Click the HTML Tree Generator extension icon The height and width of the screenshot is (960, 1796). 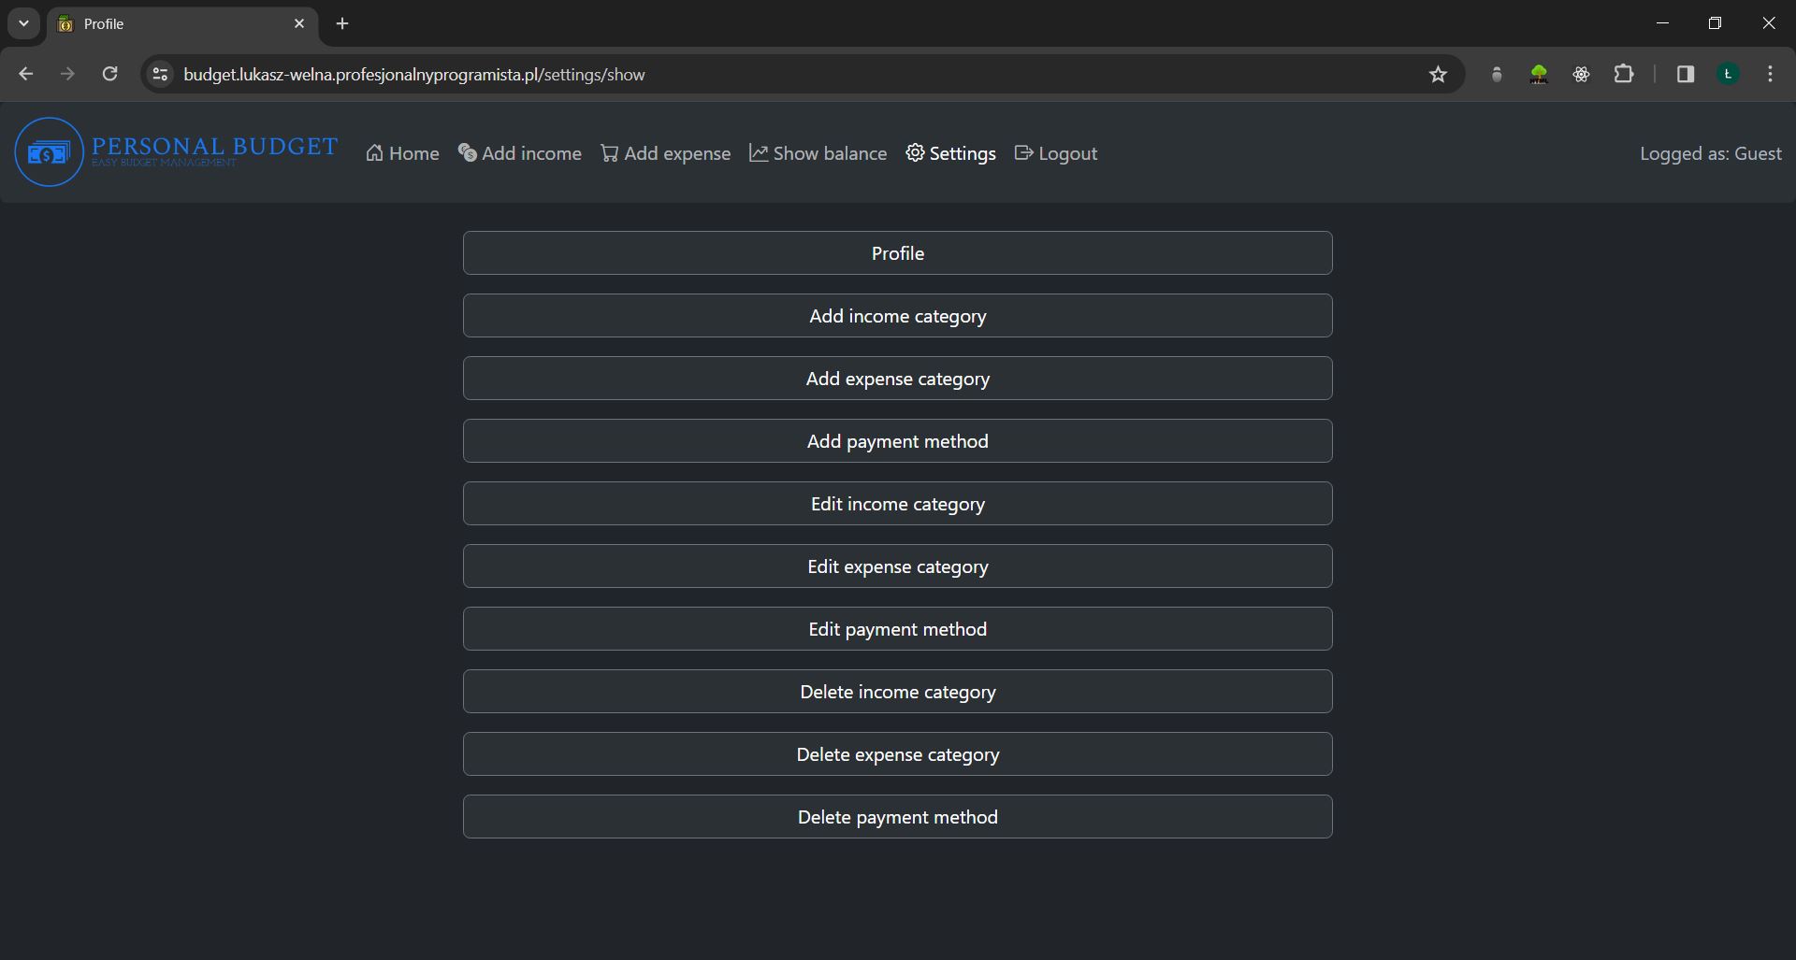[x=1539, y=74]
